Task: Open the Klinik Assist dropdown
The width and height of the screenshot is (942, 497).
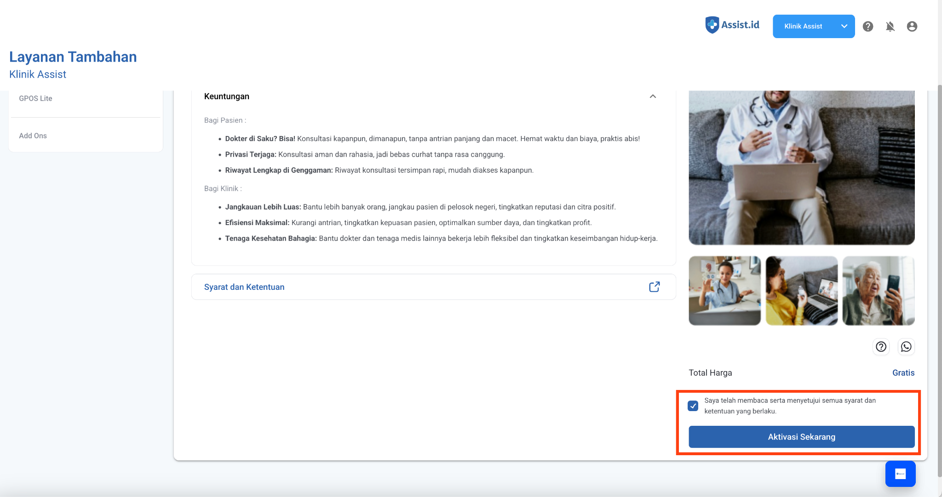Action: click(813, 26)
